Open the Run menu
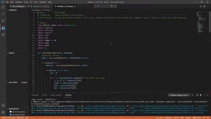Screen dimensions: 211x119 coord(36,2)
